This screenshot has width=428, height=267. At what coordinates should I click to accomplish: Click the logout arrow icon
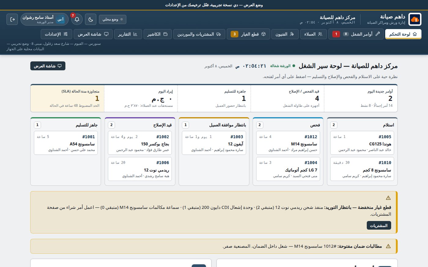(12, 19)
